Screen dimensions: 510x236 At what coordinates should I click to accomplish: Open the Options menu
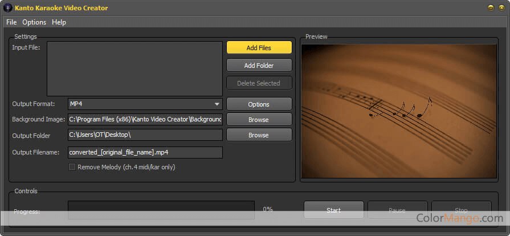pyautogui.click(x=34, y=22)
